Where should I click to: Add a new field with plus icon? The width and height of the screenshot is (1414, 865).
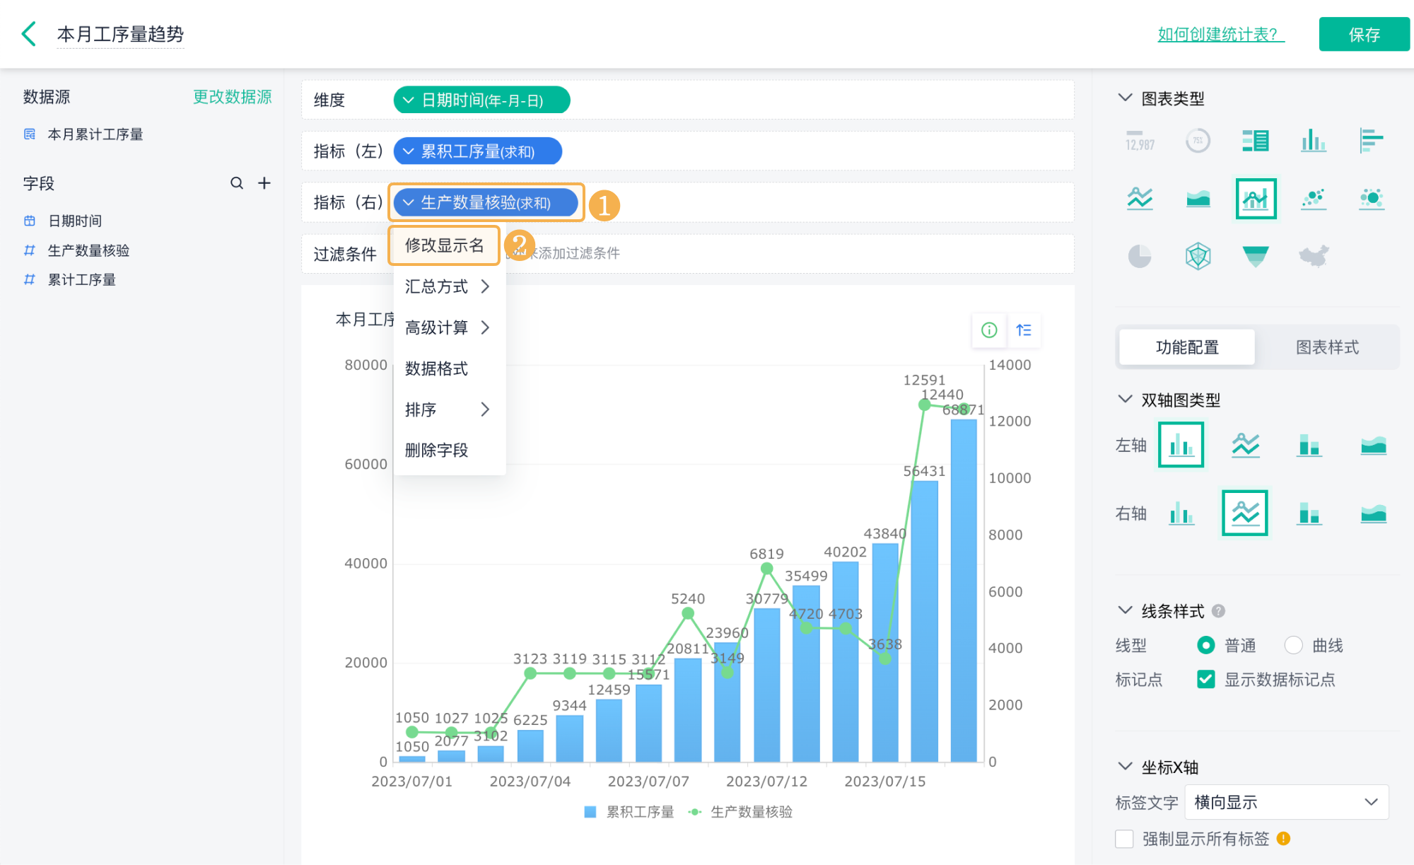(x=264, y=183)
